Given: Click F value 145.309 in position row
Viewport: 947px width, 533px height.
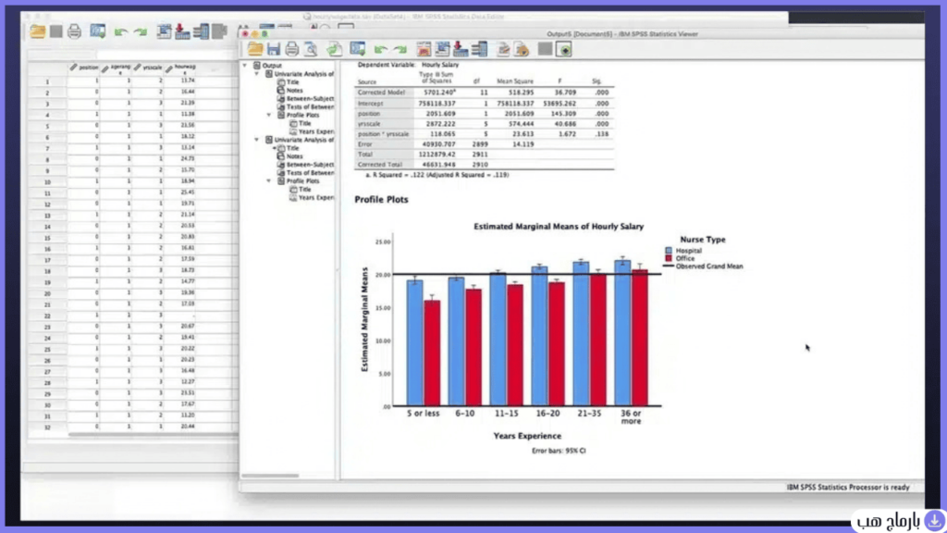Looking at the screenshot, I should pos(563,114).
